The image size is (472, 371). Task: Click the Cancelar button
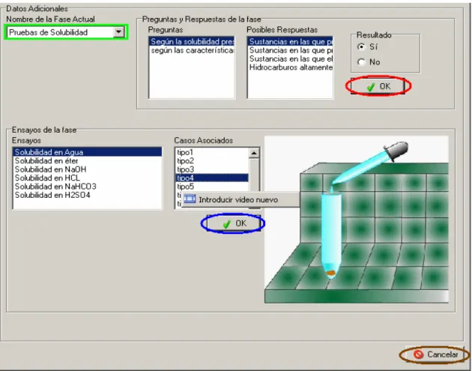pyautogui.click(x=435, y=355)
